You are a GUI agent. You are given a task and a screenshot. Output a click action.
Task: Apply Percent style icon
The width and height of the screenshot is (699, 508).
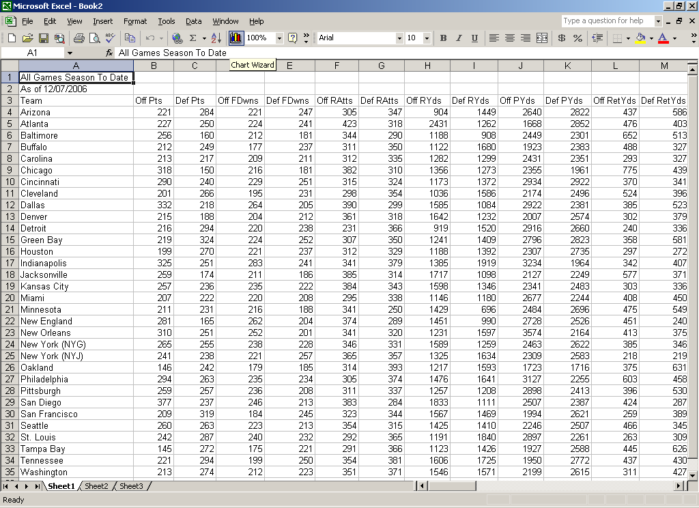577,38
